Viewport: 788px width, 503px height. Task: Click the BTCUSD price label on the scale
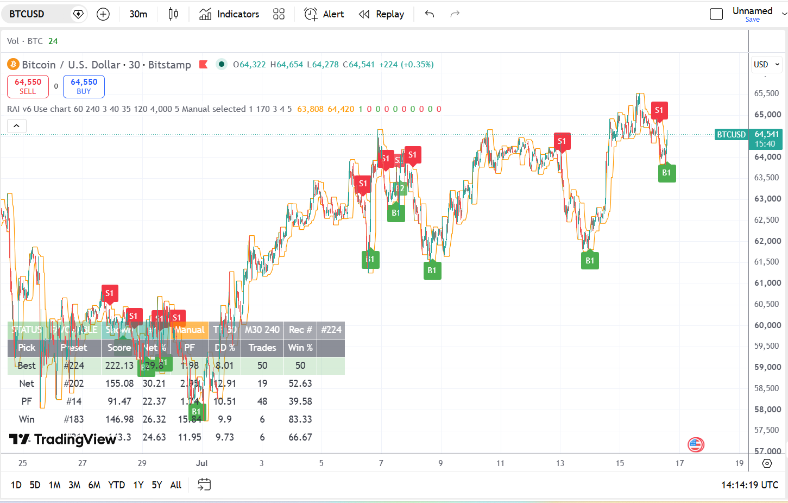coord(731,135)
